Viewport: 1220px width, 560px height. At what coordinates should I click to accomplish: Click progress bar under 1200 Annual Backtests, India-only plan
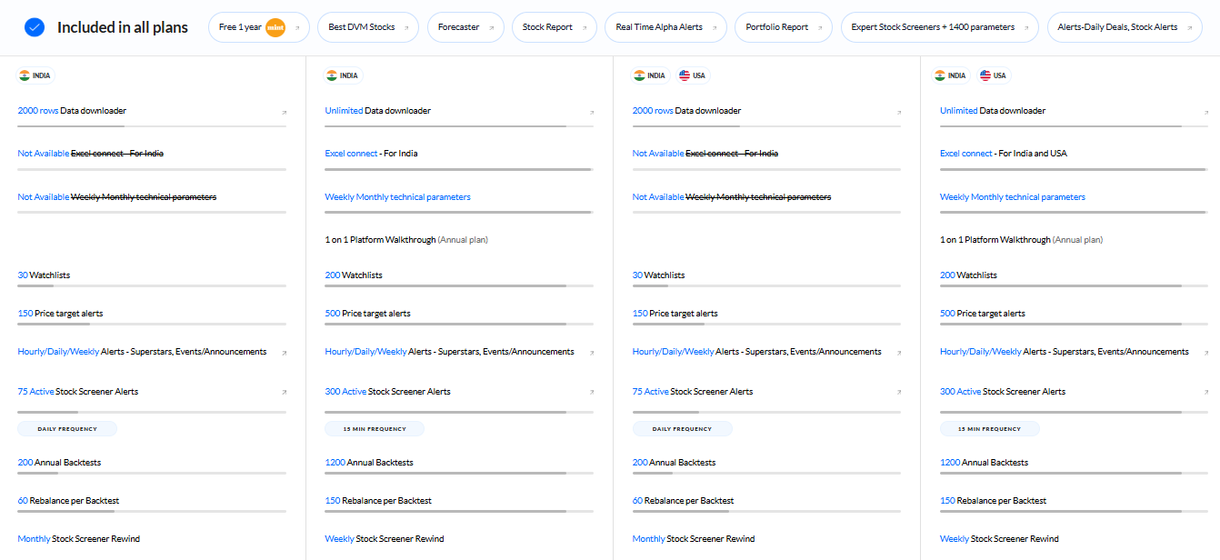[459, 474]
